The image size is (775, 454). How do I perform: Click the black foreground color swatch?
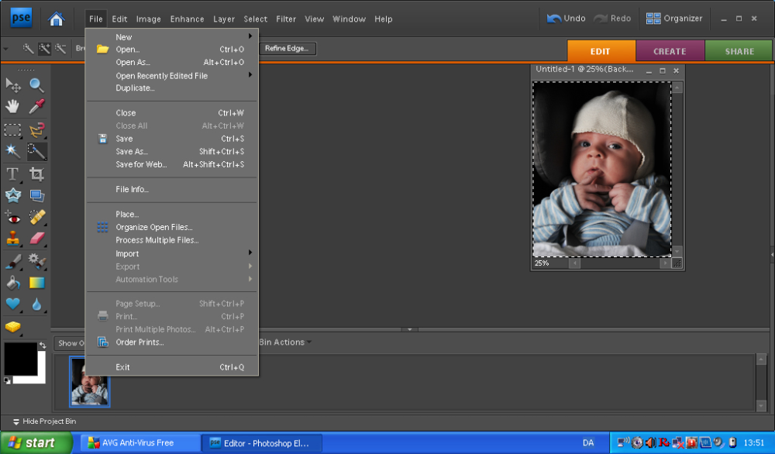[x=19, y=357]
